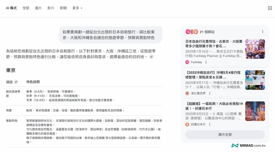275x152 pixels.
Task: Click the 特色說明 column header
Action: pyautogui.click(x=33, y=82)
